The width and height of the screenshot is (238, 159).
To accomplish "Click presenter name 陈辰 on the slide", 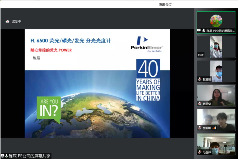I will (x=37, y=58).
